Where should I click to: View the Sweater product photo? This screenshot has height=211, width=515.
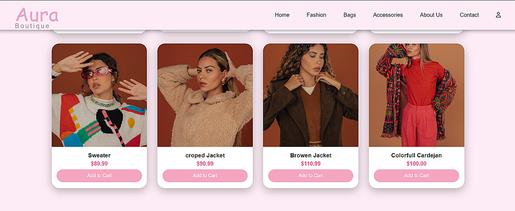pyautogui.click(x=99, y=95)
